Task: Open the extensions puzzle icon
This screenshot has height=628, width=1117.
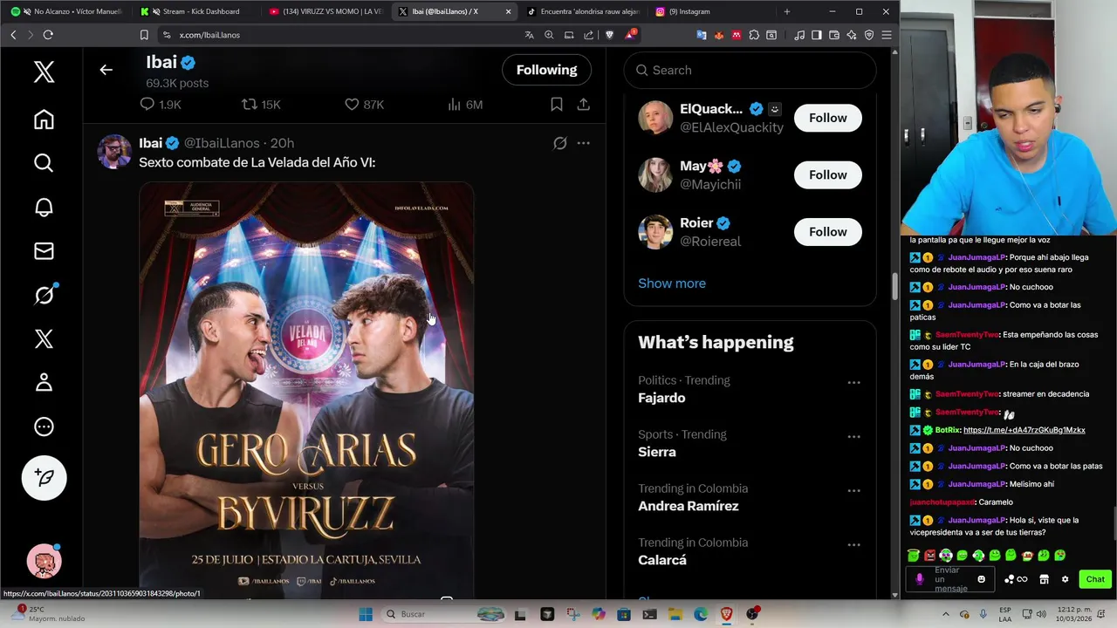Action: pos(754,35)
